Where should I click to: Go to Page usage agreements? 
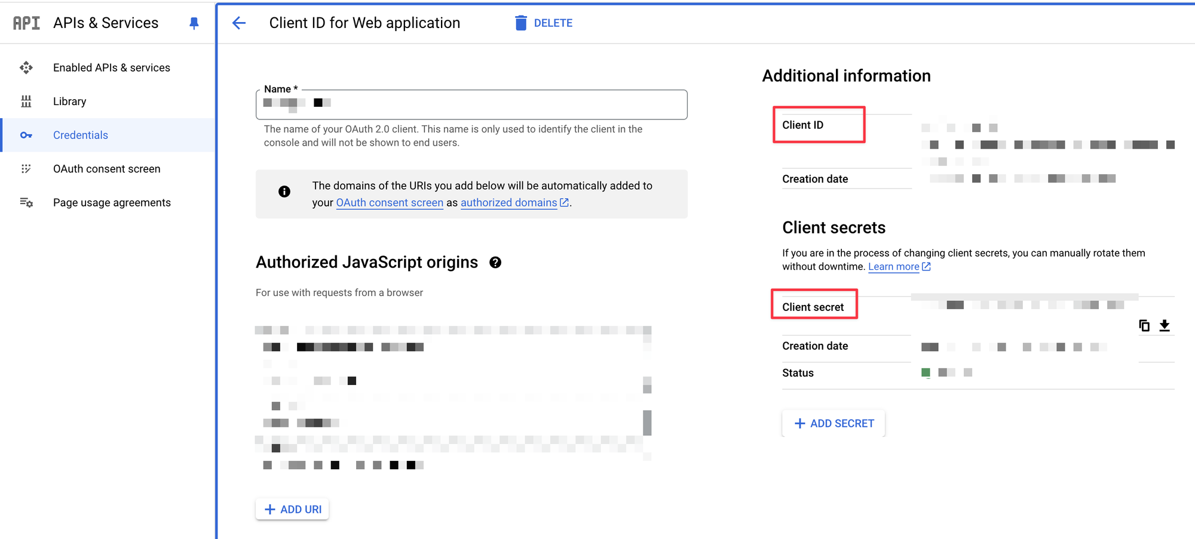point(112,203)
